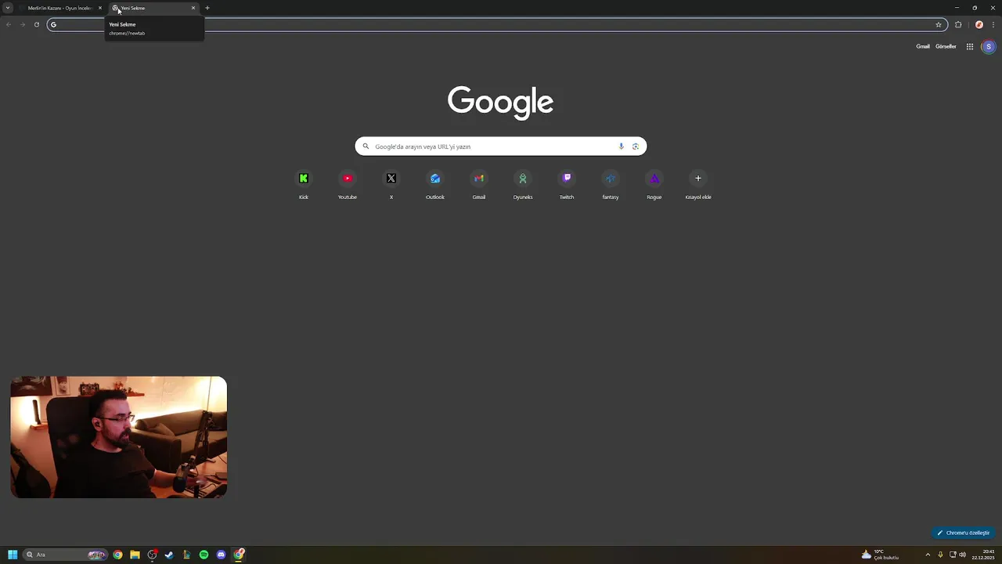Open the Kick shortcut tile

(x=304, y=185)
